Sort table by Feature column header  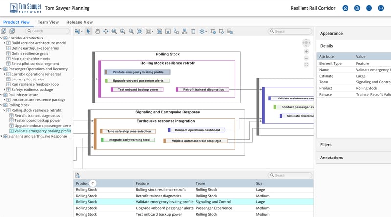pos(142,184)
